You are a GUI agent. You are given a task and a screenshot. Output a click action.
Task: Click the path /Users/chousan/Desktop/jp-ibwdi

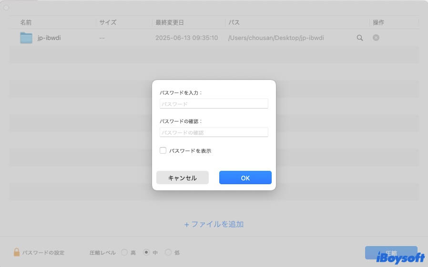276,38
